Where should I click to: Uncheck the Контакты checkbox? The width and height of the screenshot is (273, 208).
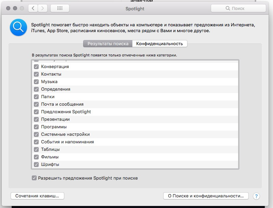(36, 74)
